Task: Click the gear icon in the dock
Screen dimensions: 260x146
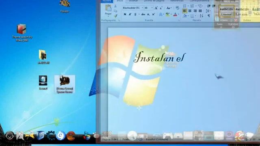Action: click(x=50, y=135)
